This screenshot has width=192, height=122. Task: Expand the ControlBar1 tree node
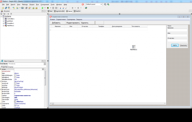pyautogui.click(x=3, y=19)
